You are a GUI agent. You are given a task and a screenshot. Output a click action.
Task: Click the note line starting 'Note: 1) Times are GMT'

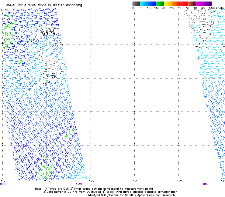[94, 189]
